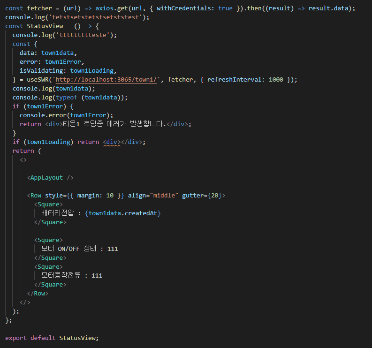The width and height of the screenshot is (372, 348).
Task: Click 'if (town1Loading)' condition text
Action: 43,142
